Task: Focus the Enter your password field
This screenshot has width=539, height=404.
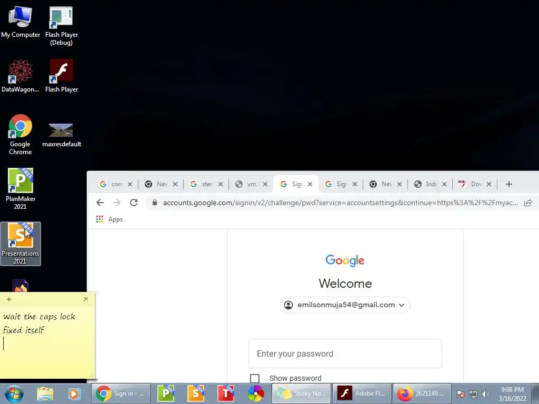Action: click(x=345, y=353)
